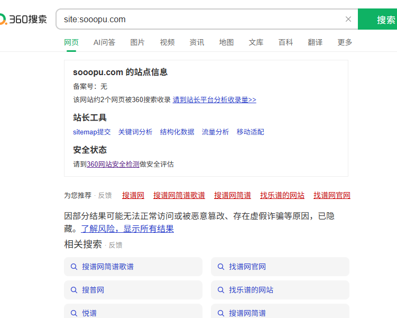397x318 pixels.
Task: Click the green 搜索 button
Action: coord(377,19)
